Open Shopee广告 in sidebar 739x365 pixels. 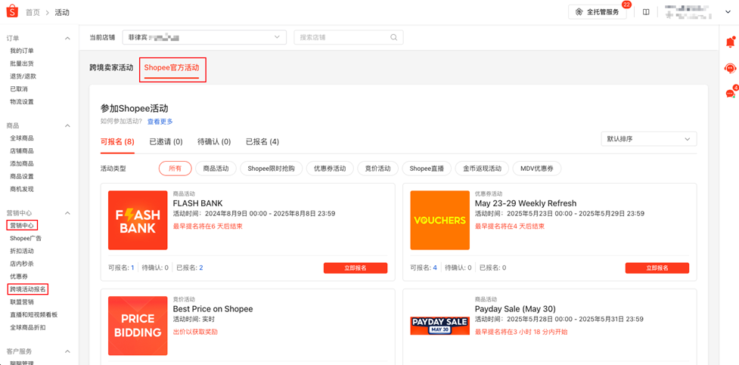point(26,238)
